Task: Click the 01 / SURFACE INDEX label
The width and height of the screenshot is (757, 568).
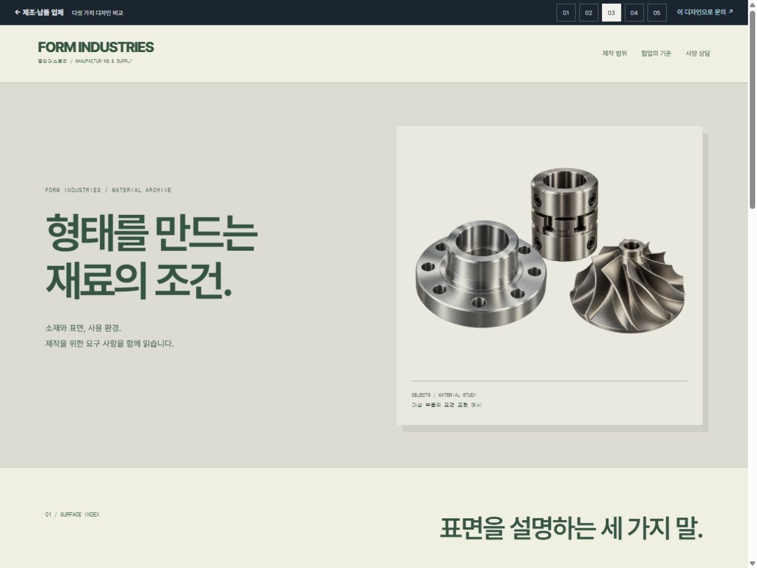Action: [72, 515]
